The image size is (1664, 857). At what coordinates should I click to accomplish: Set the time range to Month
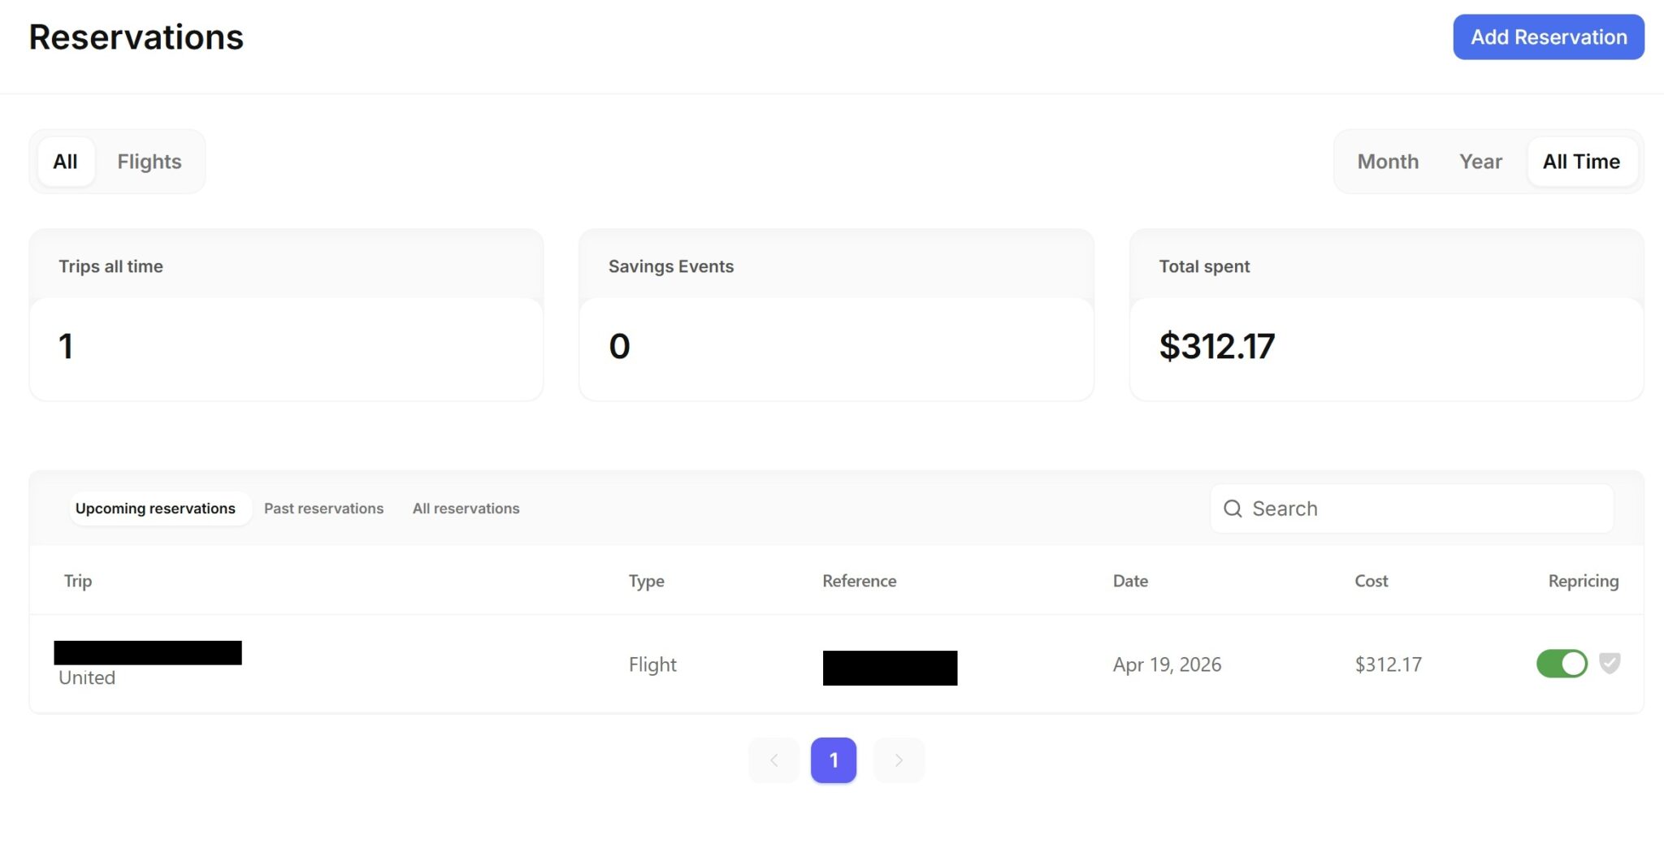[x=1388, y=162]
